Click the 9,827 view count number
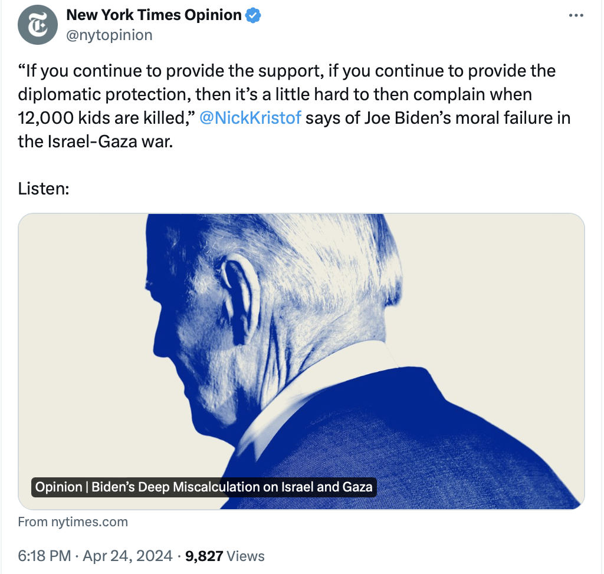The width and height of the screenshot is (604, 574). (204, 556)
